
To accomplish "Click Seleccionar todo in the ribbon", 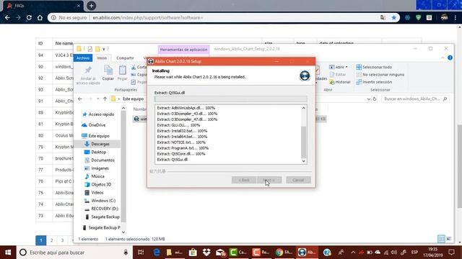I will pyautogui.click(x=374, y=67).
